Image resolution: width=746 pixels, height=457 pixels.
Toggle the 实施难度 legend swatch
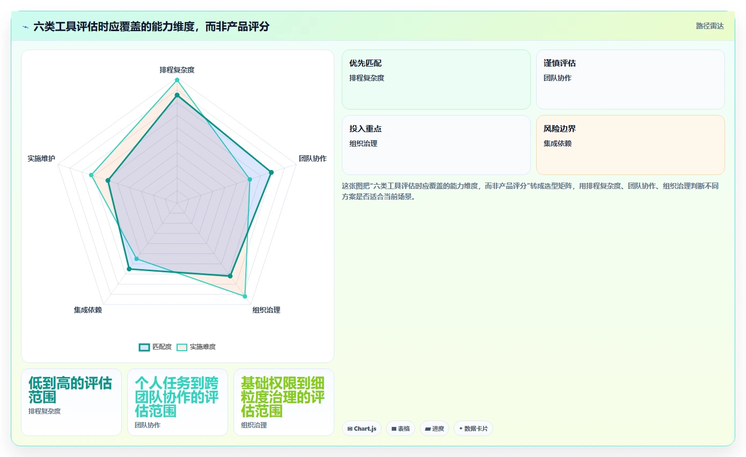[182, 347]
